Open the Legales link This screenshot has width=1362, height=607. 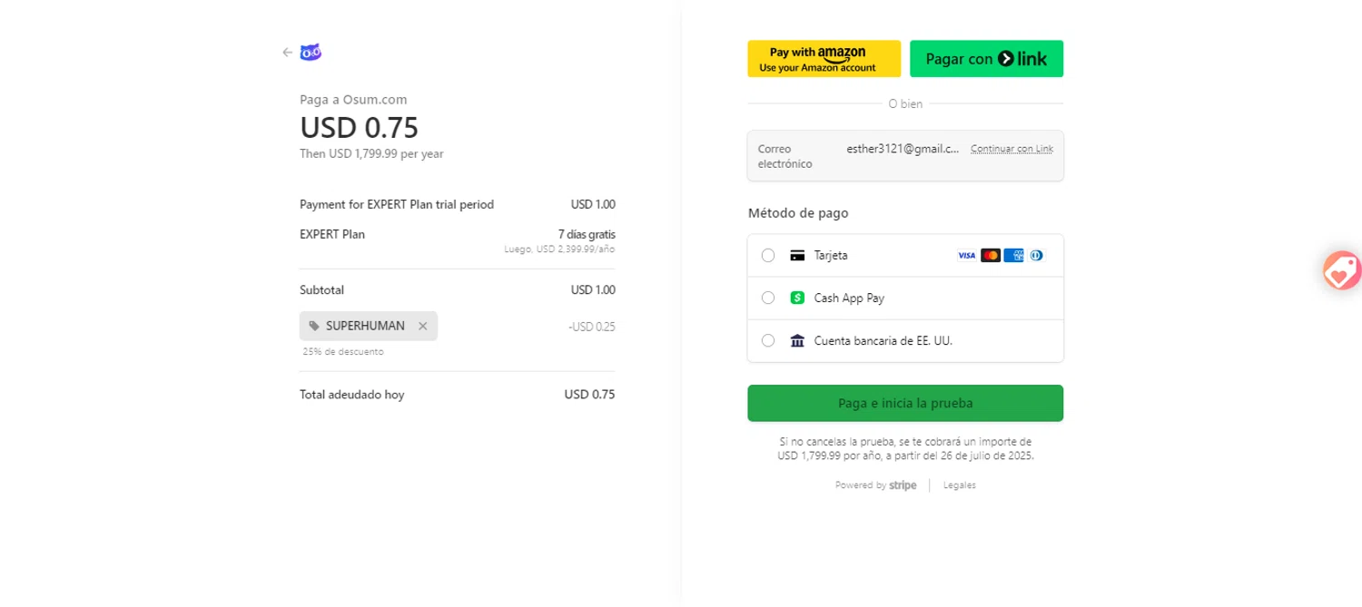click(x=960, y=485)
